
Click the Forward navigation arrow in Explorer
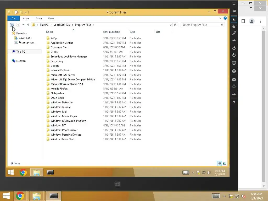(18, 25)
